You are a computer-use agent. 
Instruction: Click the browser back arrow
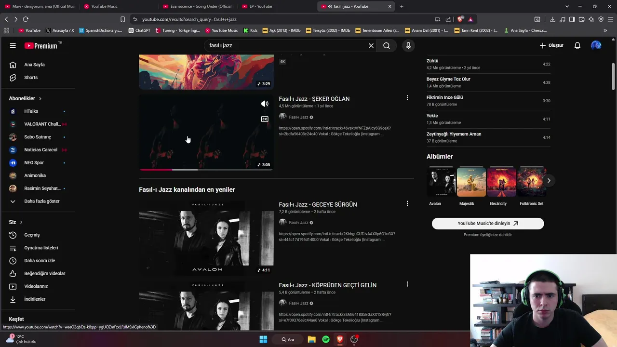pos(6,19)
